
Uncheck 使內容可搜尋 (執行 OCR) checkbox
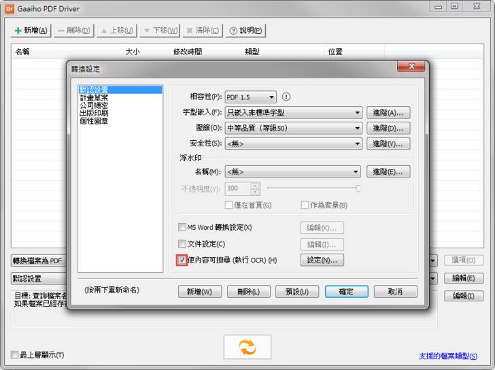(x=182, y=260)
